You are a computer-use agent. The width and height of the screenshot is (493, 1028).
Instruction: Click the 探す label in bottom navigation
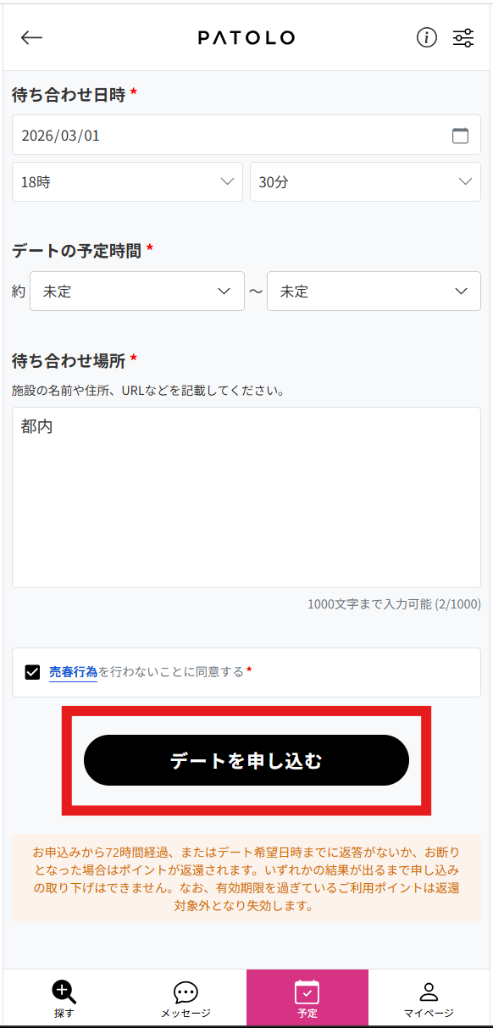64,1013
